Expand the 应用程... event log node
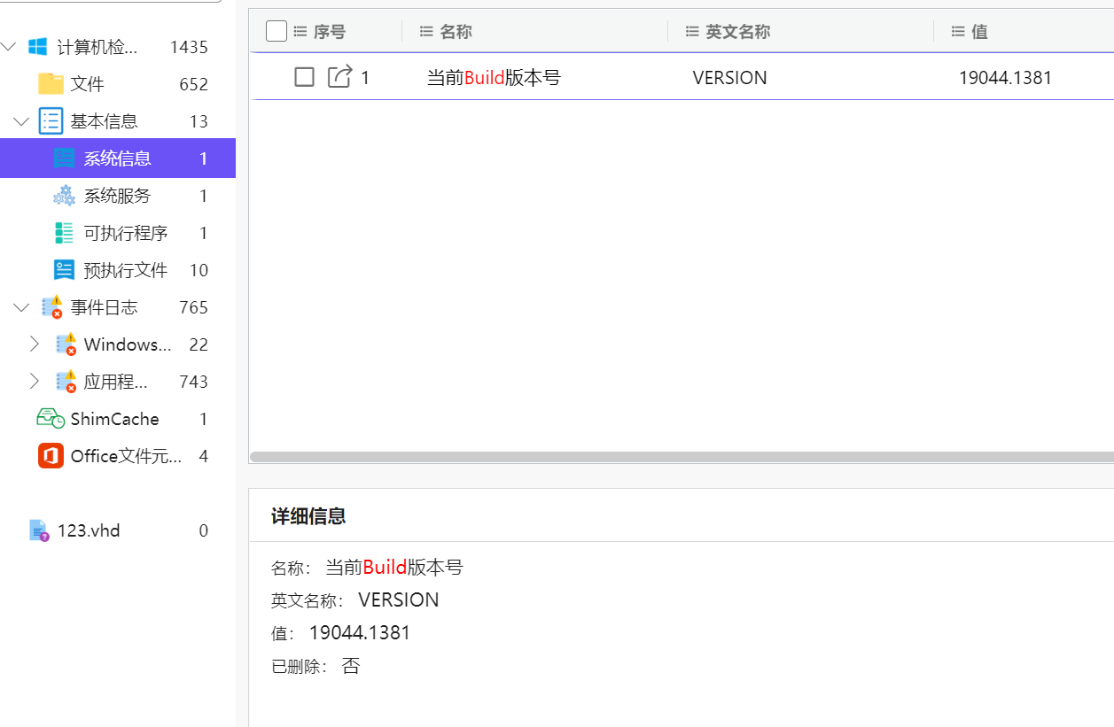The image size is (1114, 727). 35,382
